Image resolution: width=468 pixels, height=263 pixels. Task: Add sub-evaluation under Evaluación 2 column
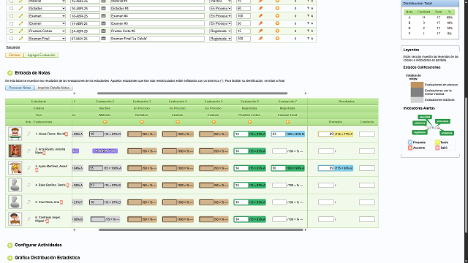click(x=105, y=122)
